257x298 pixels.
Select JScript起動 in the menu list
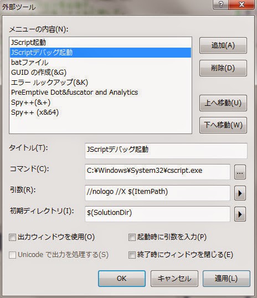click(x=100, y=43)
